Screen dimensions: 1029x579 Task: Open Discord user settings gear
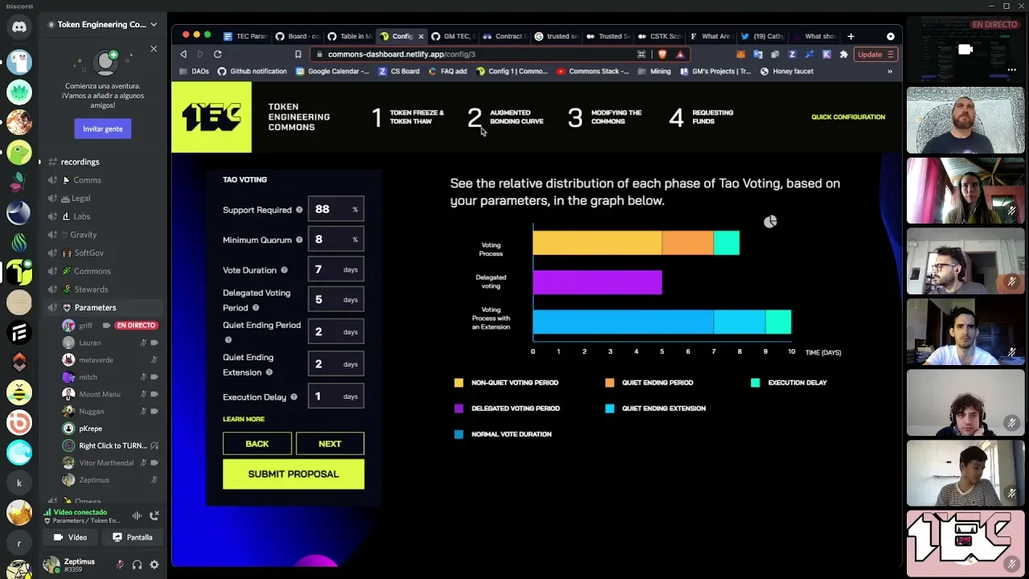[x=154, y=565]
